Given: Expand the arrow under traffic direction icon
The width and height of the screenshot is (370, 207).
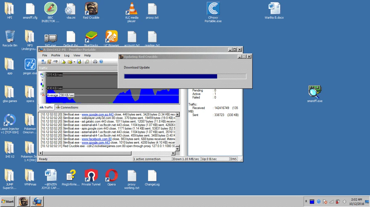Looking at the screenshot, I should pyautogui.click(x=42, y=89).
